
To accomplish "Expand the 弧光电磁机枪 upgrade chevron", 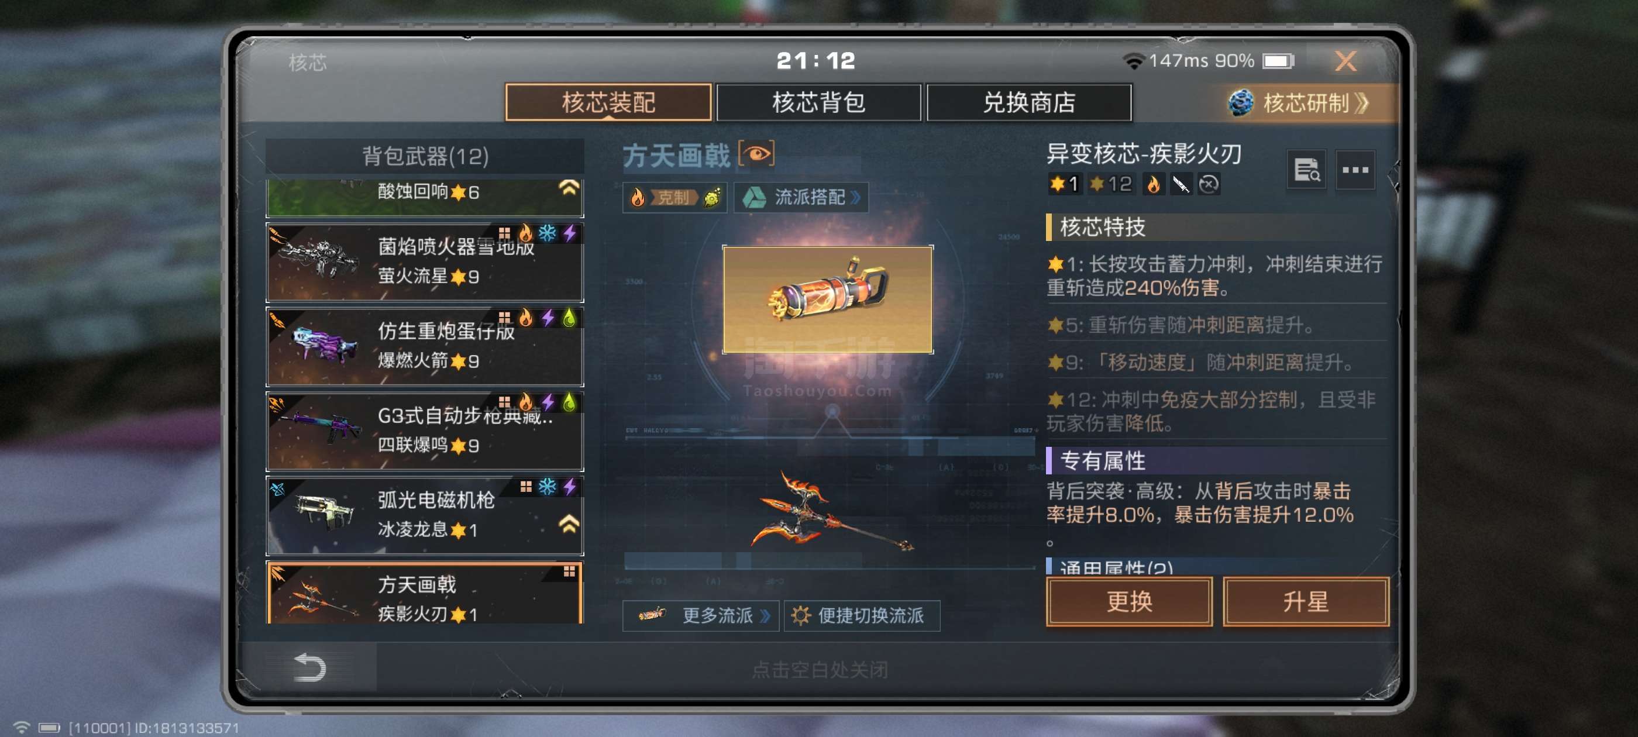I will point(569,524).
